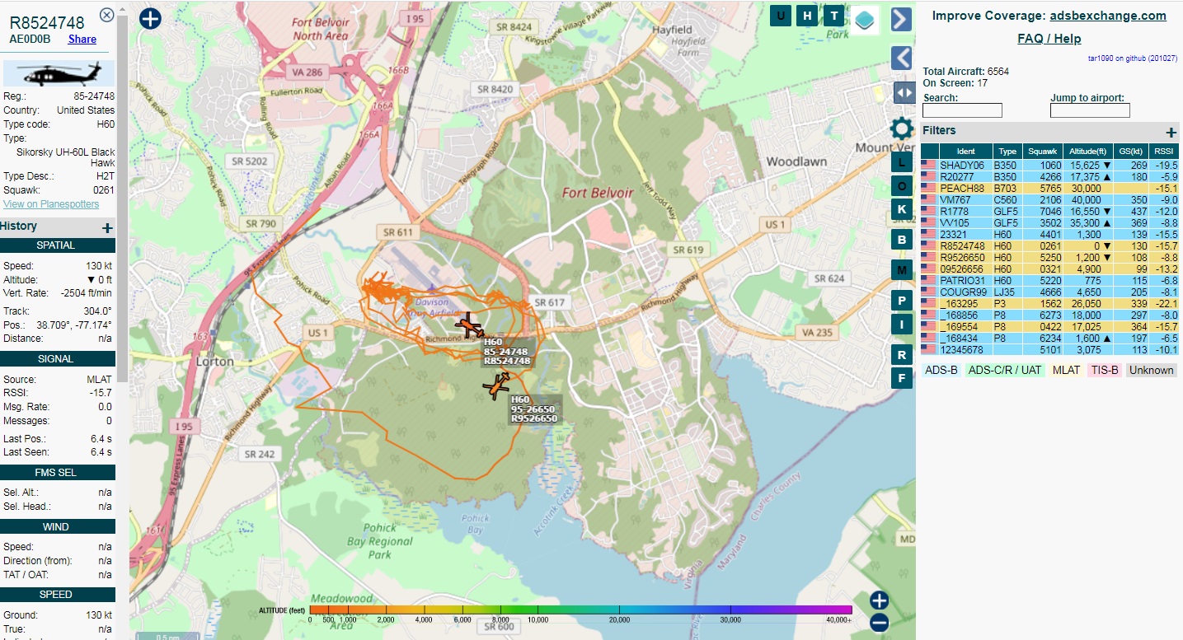Toggle the M map option button
This screenshot has width=1183, height=640.
point(902,270)
